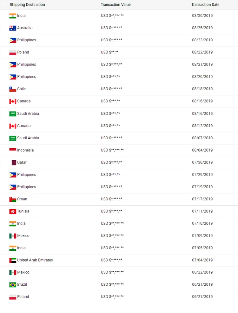
Task: Click the Qatar transaction value
Action: point(111,163)
